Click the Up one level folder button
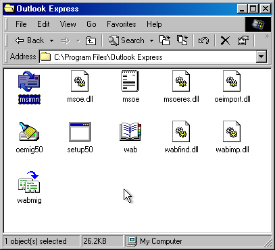The image size is (275, 250). (x=91, y=40)
